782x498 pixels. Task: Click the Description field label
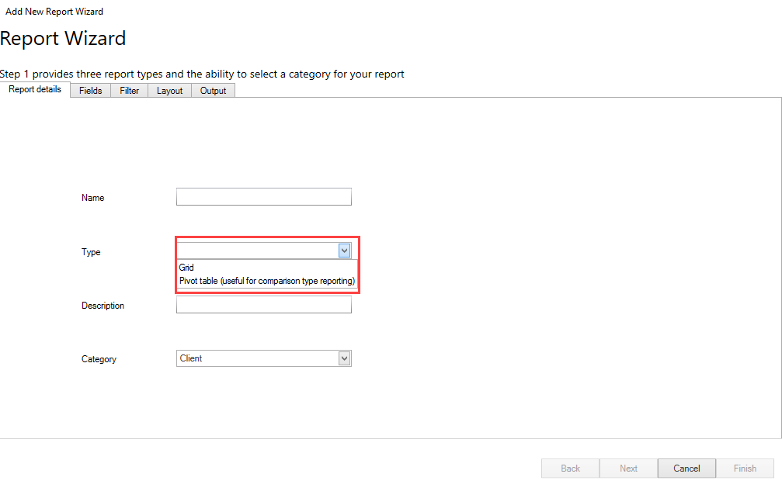103,306
